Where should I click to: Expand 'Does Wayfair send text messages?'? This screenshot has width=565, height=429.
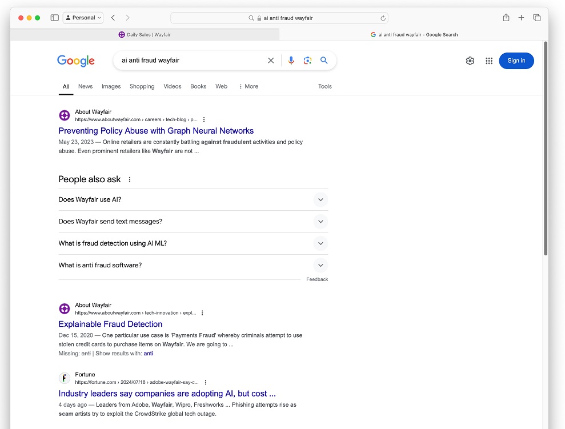(x=193, y=222)
